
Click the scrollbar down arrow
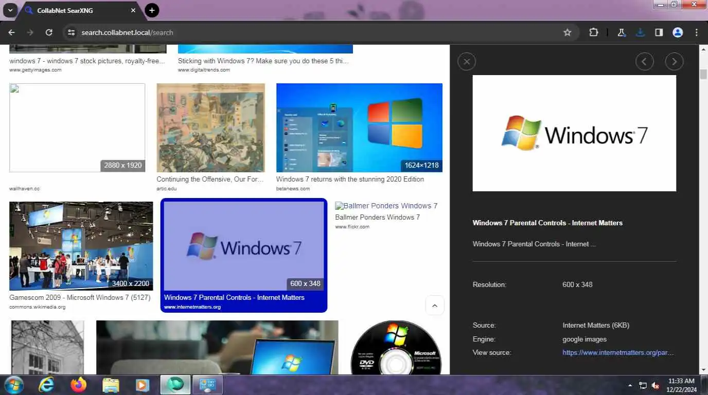pyautogui.click(x=703, y=370)
